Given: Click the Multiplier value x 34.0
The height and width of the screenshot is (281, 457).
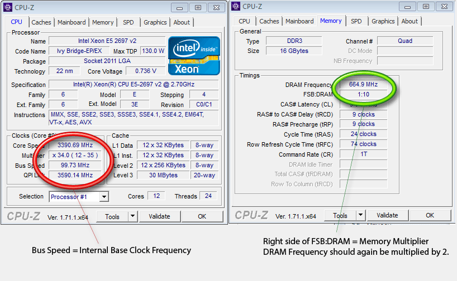Looking at the screenshot, I should click(75, 155).
